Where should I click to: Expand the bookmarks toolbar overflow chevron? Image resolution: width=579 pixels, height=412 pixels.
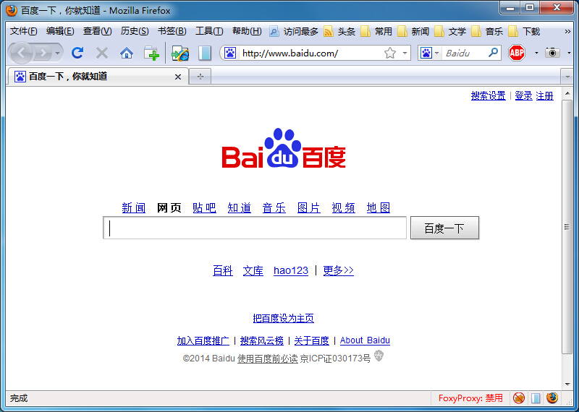pyautogui.click(x=567, y=32)
